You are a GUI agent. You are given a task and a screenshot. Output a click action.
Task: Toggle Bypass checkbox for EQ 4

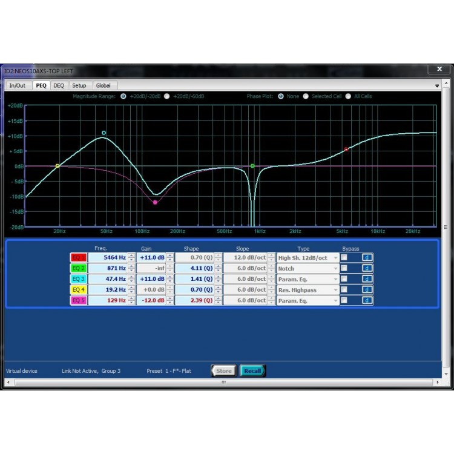click(344, 290)
